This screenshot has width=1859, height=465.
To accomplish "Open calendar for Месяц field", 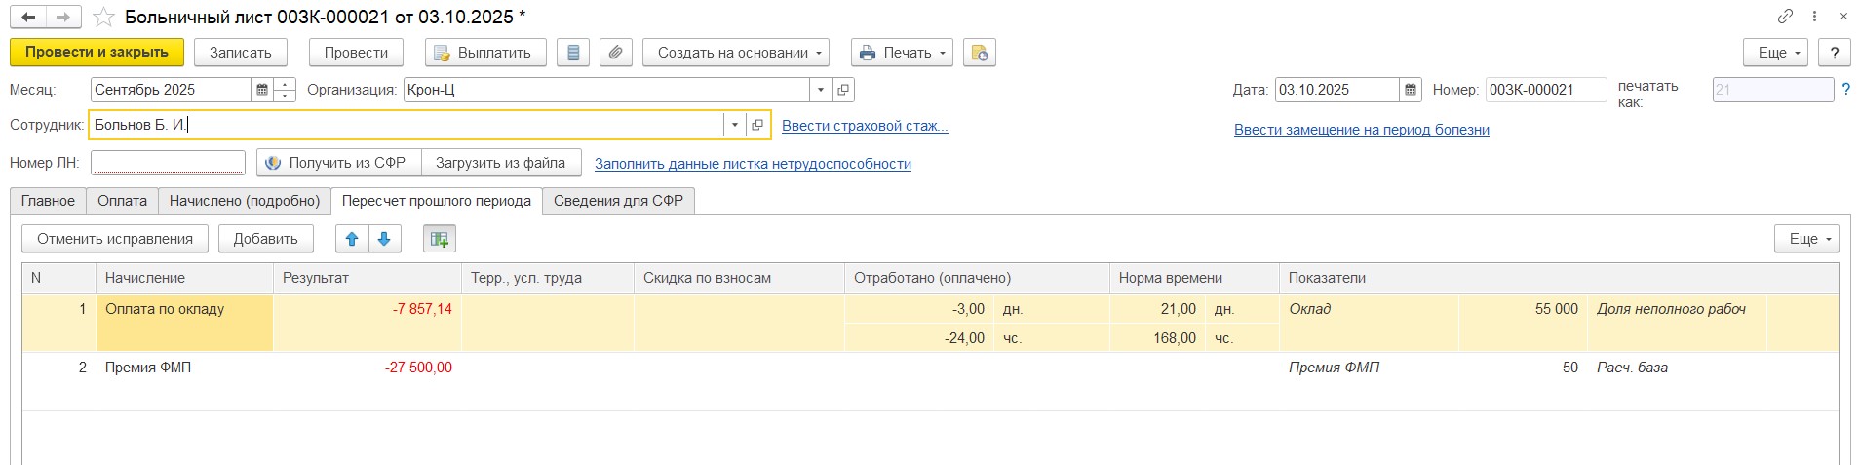I will click(x=261, y=90).
